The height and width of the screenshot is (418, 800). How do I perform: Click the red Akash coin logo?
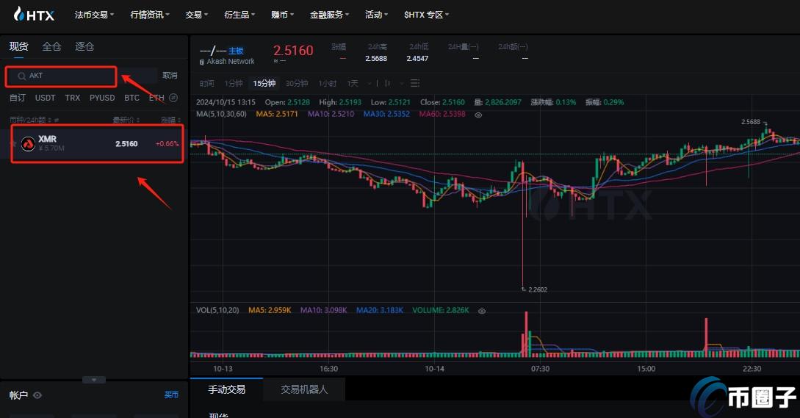[x=28, y=144]
